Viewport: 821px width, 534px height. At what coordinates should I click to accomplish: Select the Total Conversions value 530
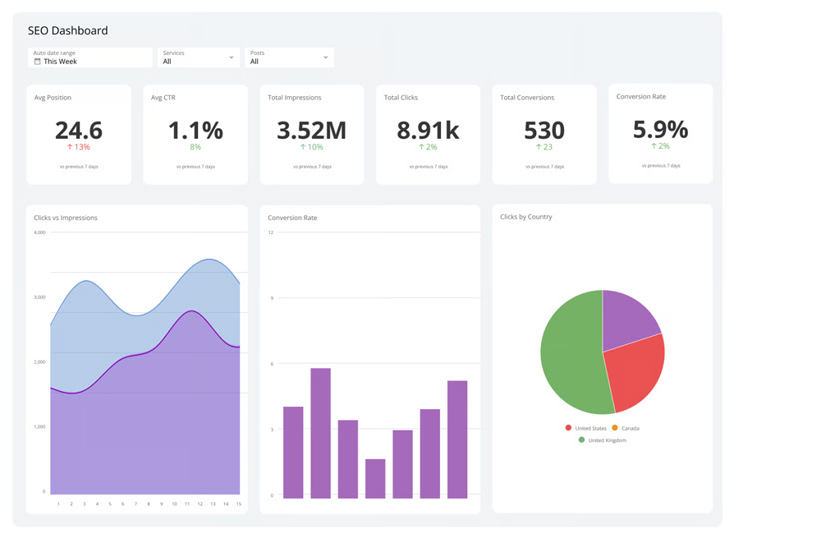(544, 130)
